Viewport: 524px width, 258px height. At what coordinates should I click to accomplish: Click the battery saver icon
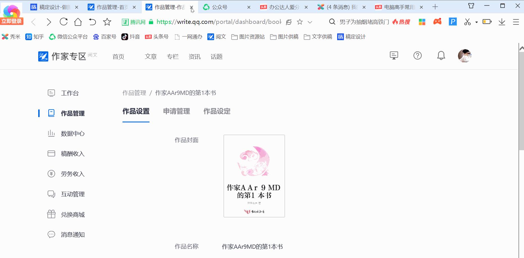click(487, 22)
